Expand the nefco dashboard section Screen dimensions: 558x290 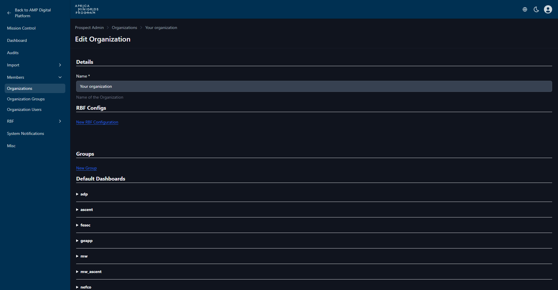pyautogui.click(x=84, y=287)
